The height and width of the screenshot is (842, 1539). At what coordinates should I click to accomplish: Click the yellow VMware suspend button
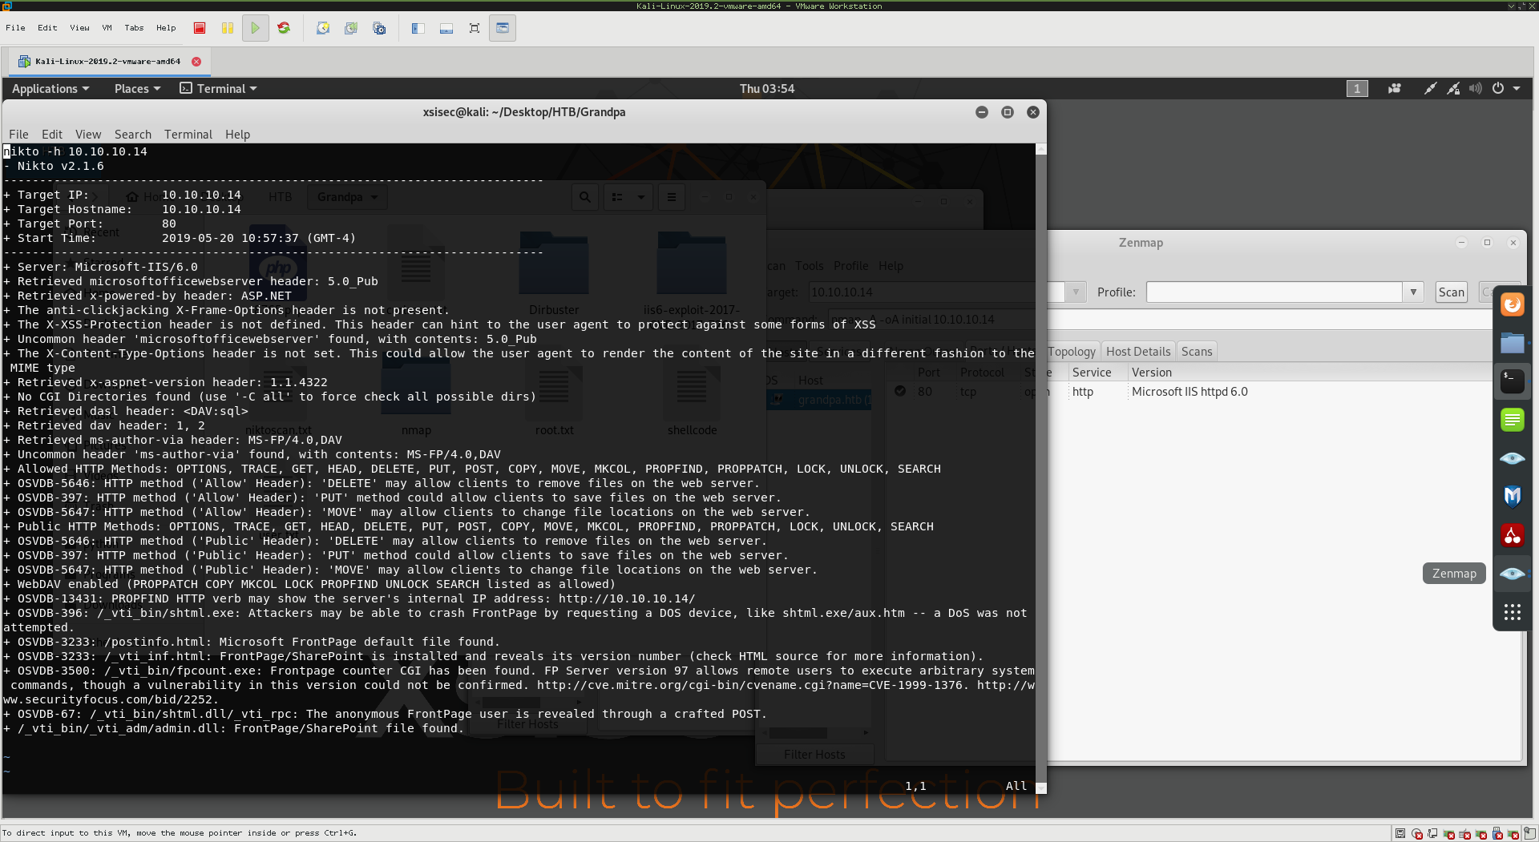(x=228, y=28)
